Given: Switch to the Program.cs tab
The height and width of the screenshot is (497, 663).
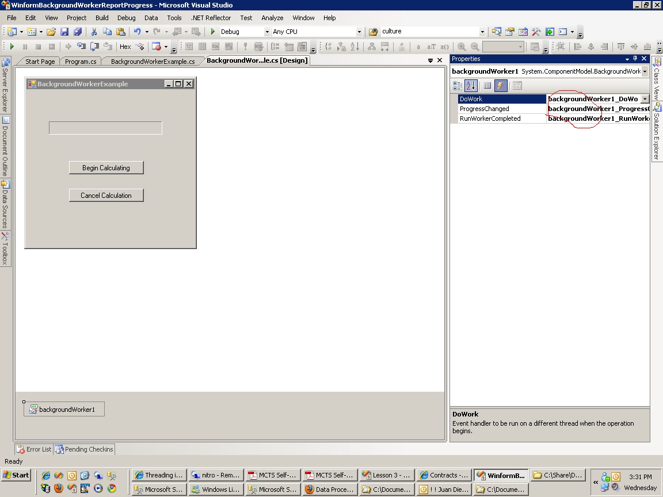Looking at the screenshot, I should [x=81, y=62].
